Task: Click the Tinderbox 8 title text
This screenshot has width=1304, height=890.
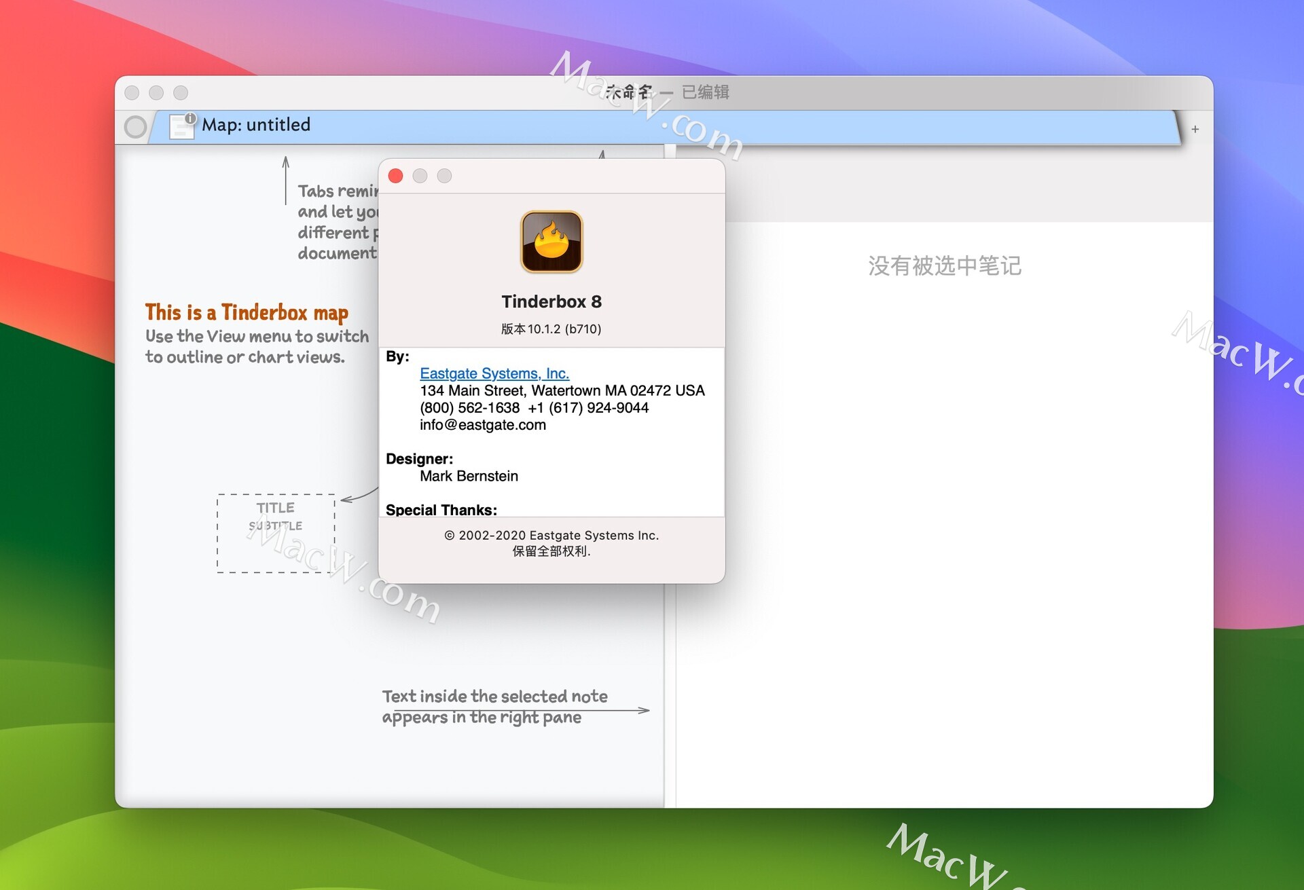Action: click(x=551, y=301)
